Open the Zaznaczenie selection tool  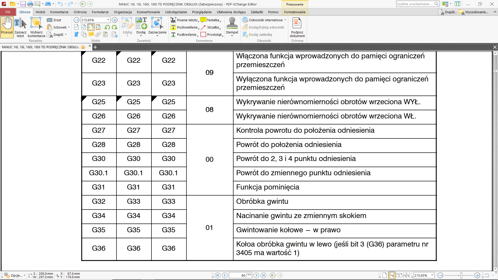coord(157,27)
